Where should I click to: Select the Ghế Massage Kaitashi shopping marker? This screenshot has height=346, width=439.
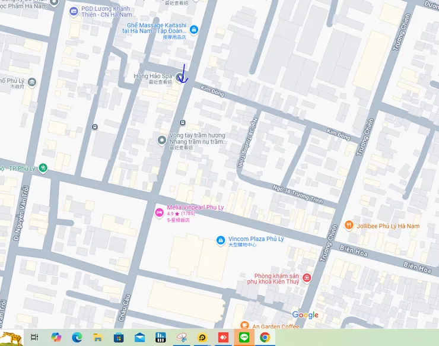194,30
